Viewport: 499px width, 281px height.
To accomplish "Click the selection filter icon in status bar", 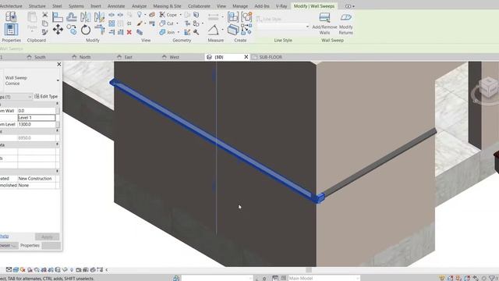I will click(x=493, y=278).
